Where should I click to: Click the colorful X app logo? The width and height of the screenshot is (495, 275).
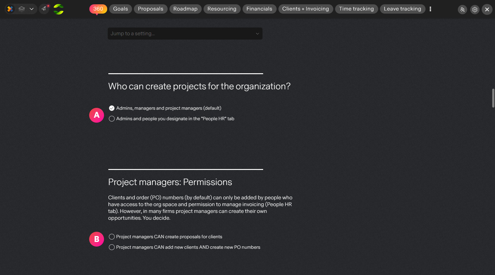point(10,9)
